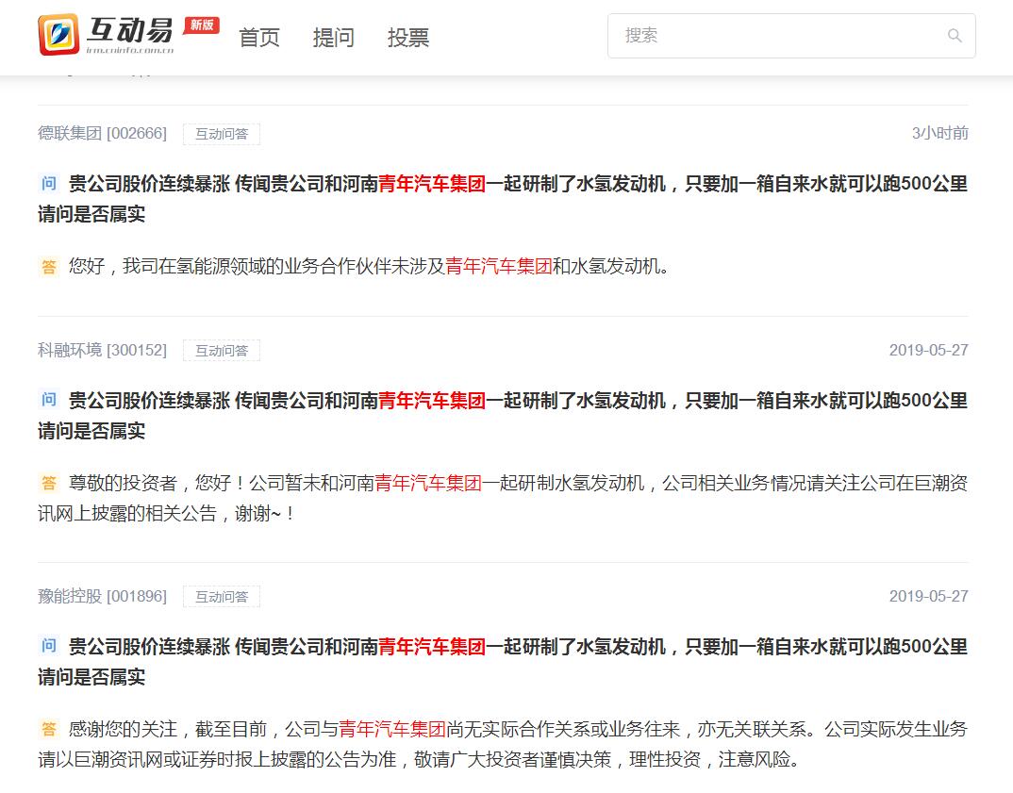The width and height of the screenshot is (1013, 793).
Task: Click the search magnifier icon
Action: point(955,36)
